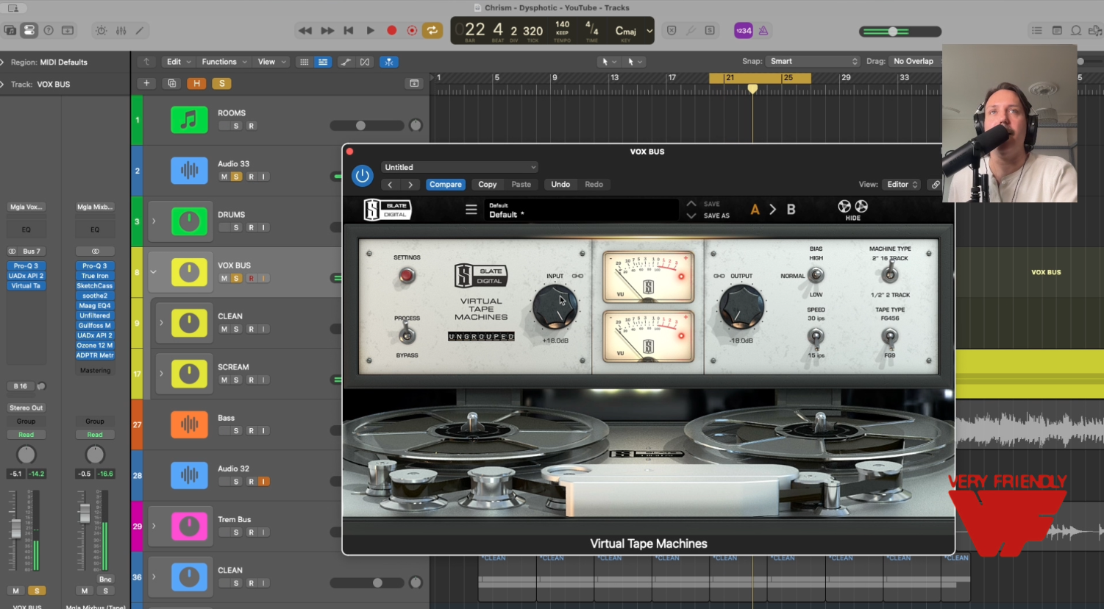Toggle the plugin power bypass button

tap(362, 176)
